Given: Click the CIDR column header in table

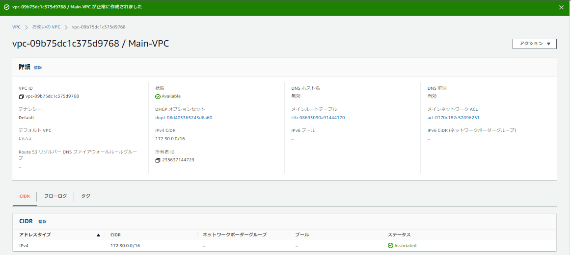Looking at the screenshot, I should click(x=115, y=235).
